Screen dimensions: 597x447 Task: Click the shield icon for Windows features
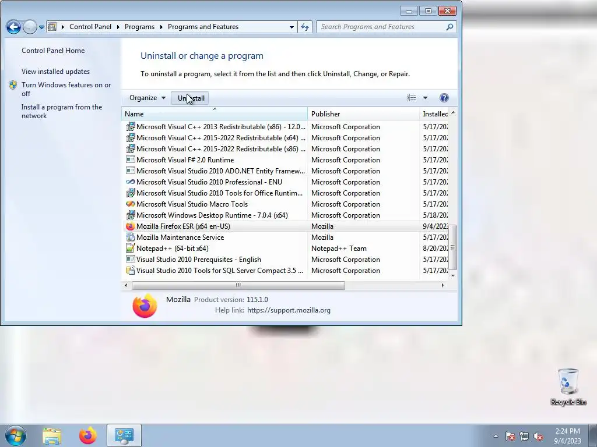coord(13,85)
